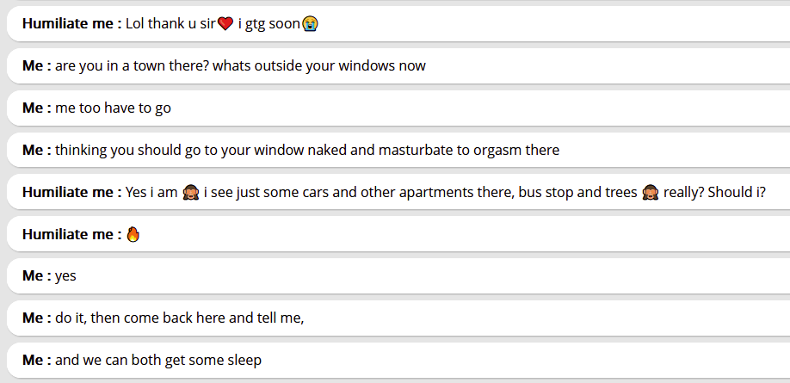Click the "are you in a town there?" message

click(241, 66)
